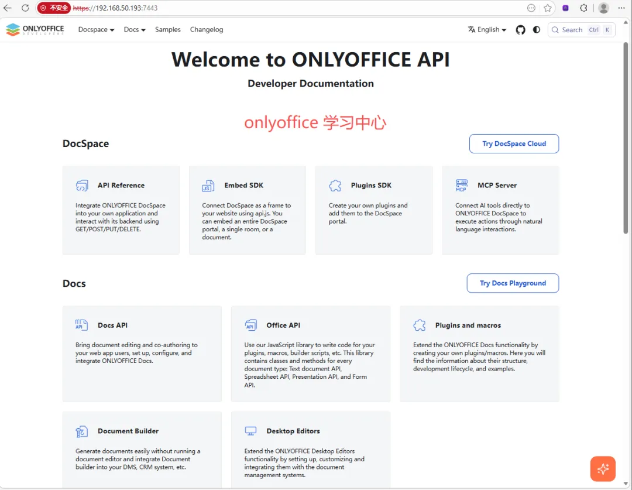
Task: Click the K key hint in search
Action: pos(607,30)
